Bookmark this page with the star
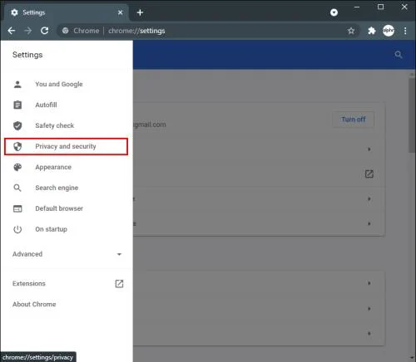 351,31
